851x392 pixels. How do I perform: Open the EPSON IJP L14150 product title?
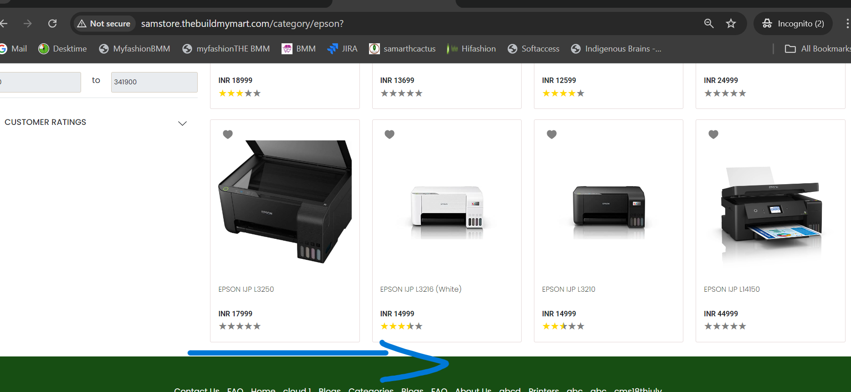[732, 289]
